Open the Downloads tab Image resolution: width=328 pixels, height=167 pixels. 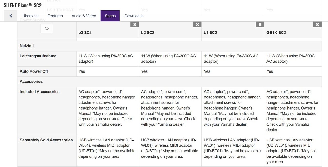tap(134, 16)
